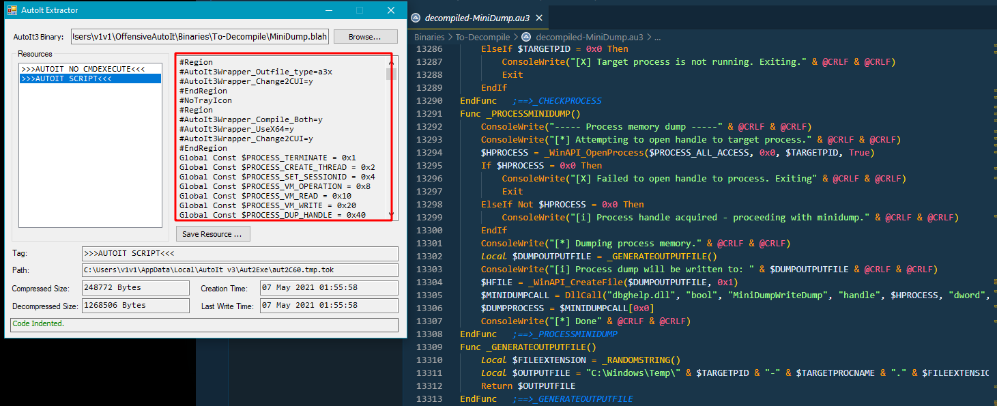Click the script preview scroll-down arrow
Screen dimensions: 997x406
(391, 215)
